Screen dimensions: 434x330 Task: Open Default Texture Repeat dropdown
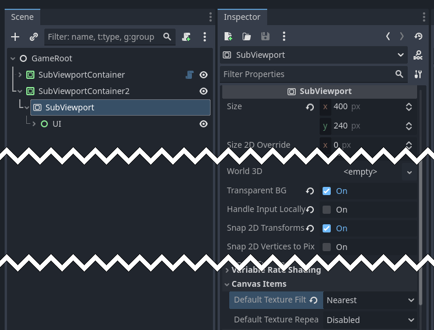(370, 319)
